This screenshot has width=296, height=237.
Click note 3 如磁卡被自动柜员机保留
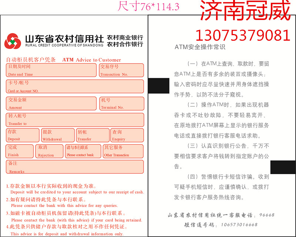[x=66, y=213]
